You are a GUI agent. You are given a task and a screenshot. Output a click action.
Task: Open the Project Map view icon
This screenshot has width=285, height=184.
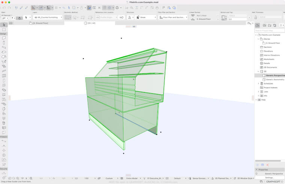[258, 25]
